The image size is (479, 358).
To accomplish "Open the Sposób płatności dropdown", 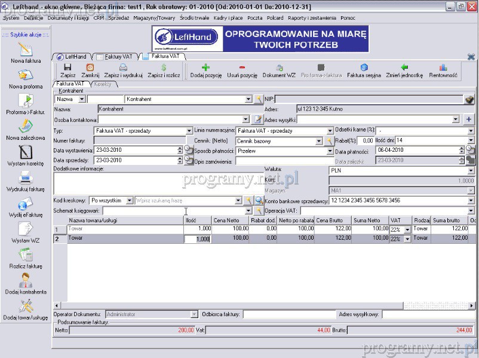I will click(x=330, y=151).
